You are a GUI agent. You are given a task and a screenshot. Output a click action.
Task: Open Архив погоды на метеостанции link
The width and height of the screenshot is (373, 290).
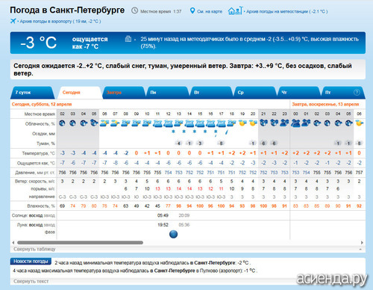[x=287, y=11]
